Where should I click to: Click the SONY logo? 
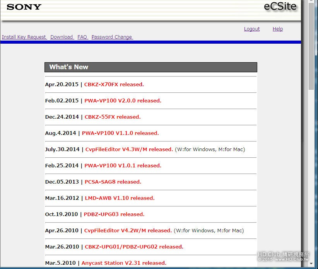point(24,7)
